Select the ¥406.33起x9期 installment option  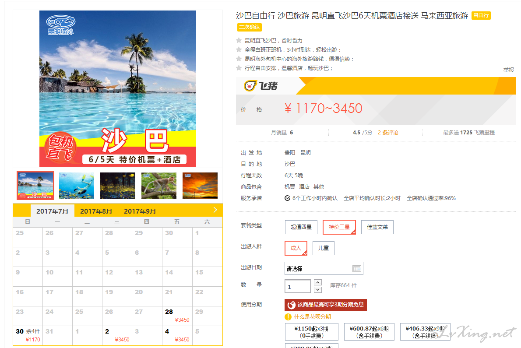click(425, 332)
